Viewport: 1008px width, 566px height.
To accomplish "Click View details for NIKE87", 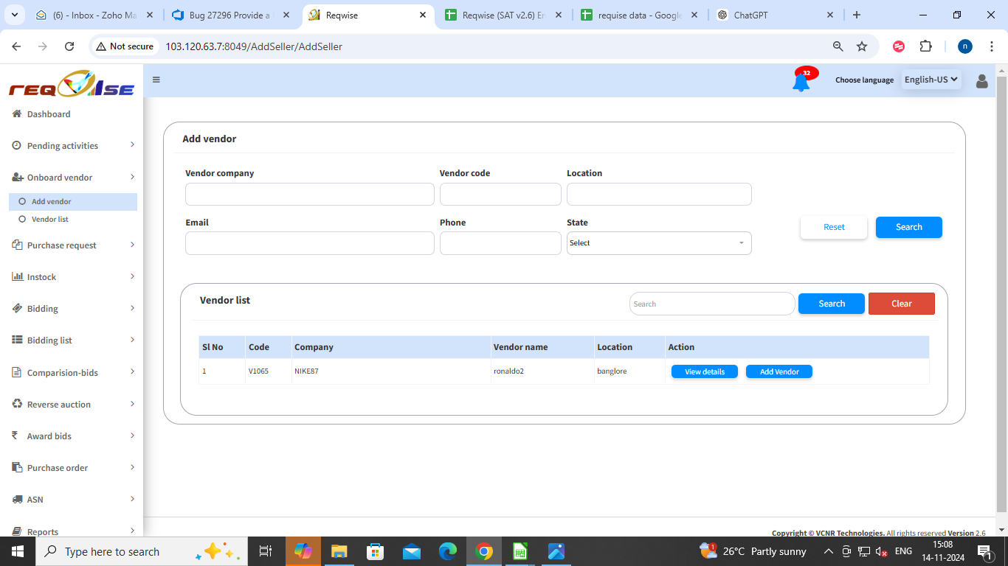I will [x=705, y=371].
